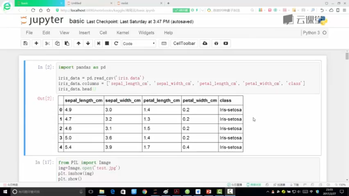Bookmark this page with star icon
The image size is (349, 196).
pos(48,10)
